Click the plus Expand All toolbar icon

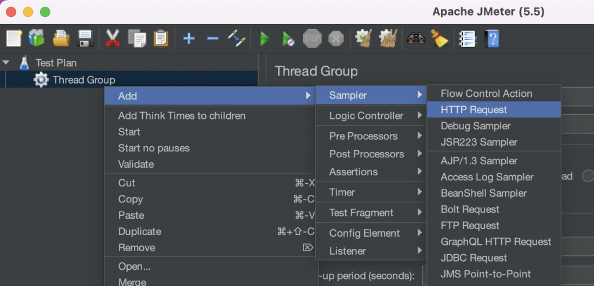[189, 39]
